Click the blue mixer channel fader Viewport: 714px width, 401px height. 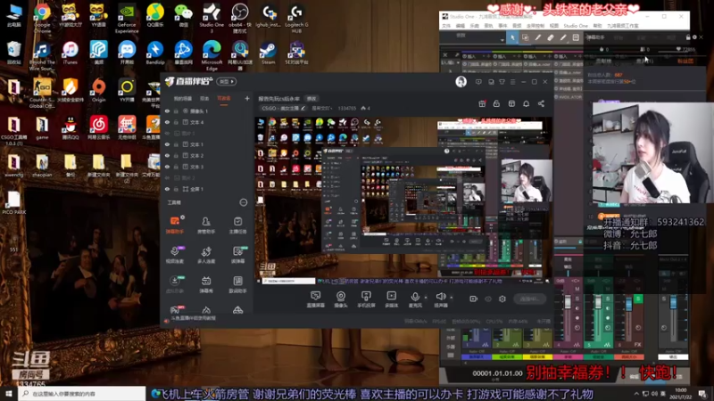(x=629, y=304)
